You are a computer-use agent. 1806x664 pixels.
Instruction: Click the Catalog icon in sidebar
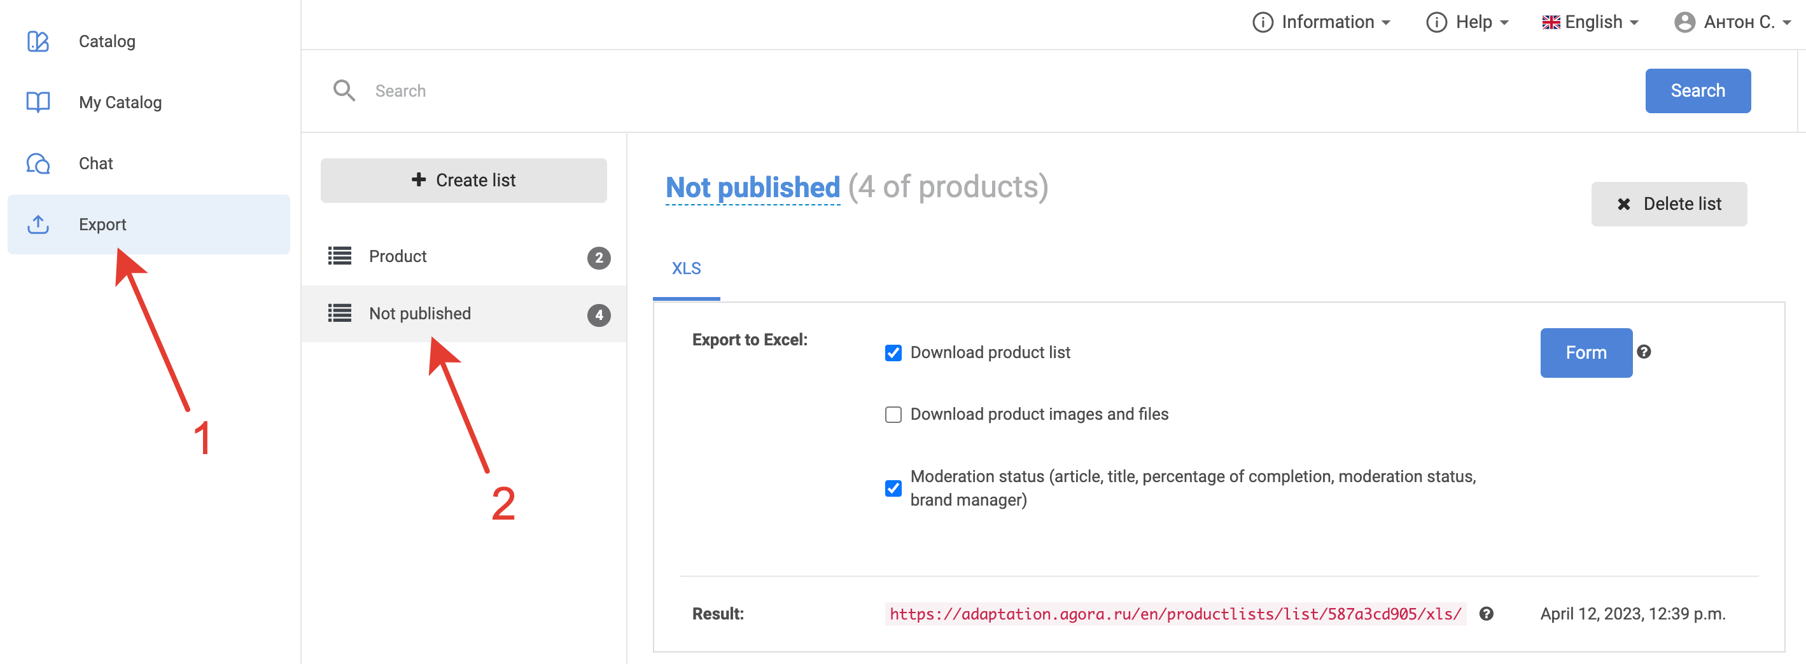(38, 41)
